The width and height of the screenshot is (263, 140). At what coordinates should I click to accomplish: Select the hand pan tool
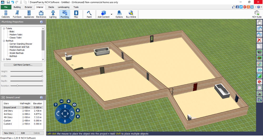259,22
